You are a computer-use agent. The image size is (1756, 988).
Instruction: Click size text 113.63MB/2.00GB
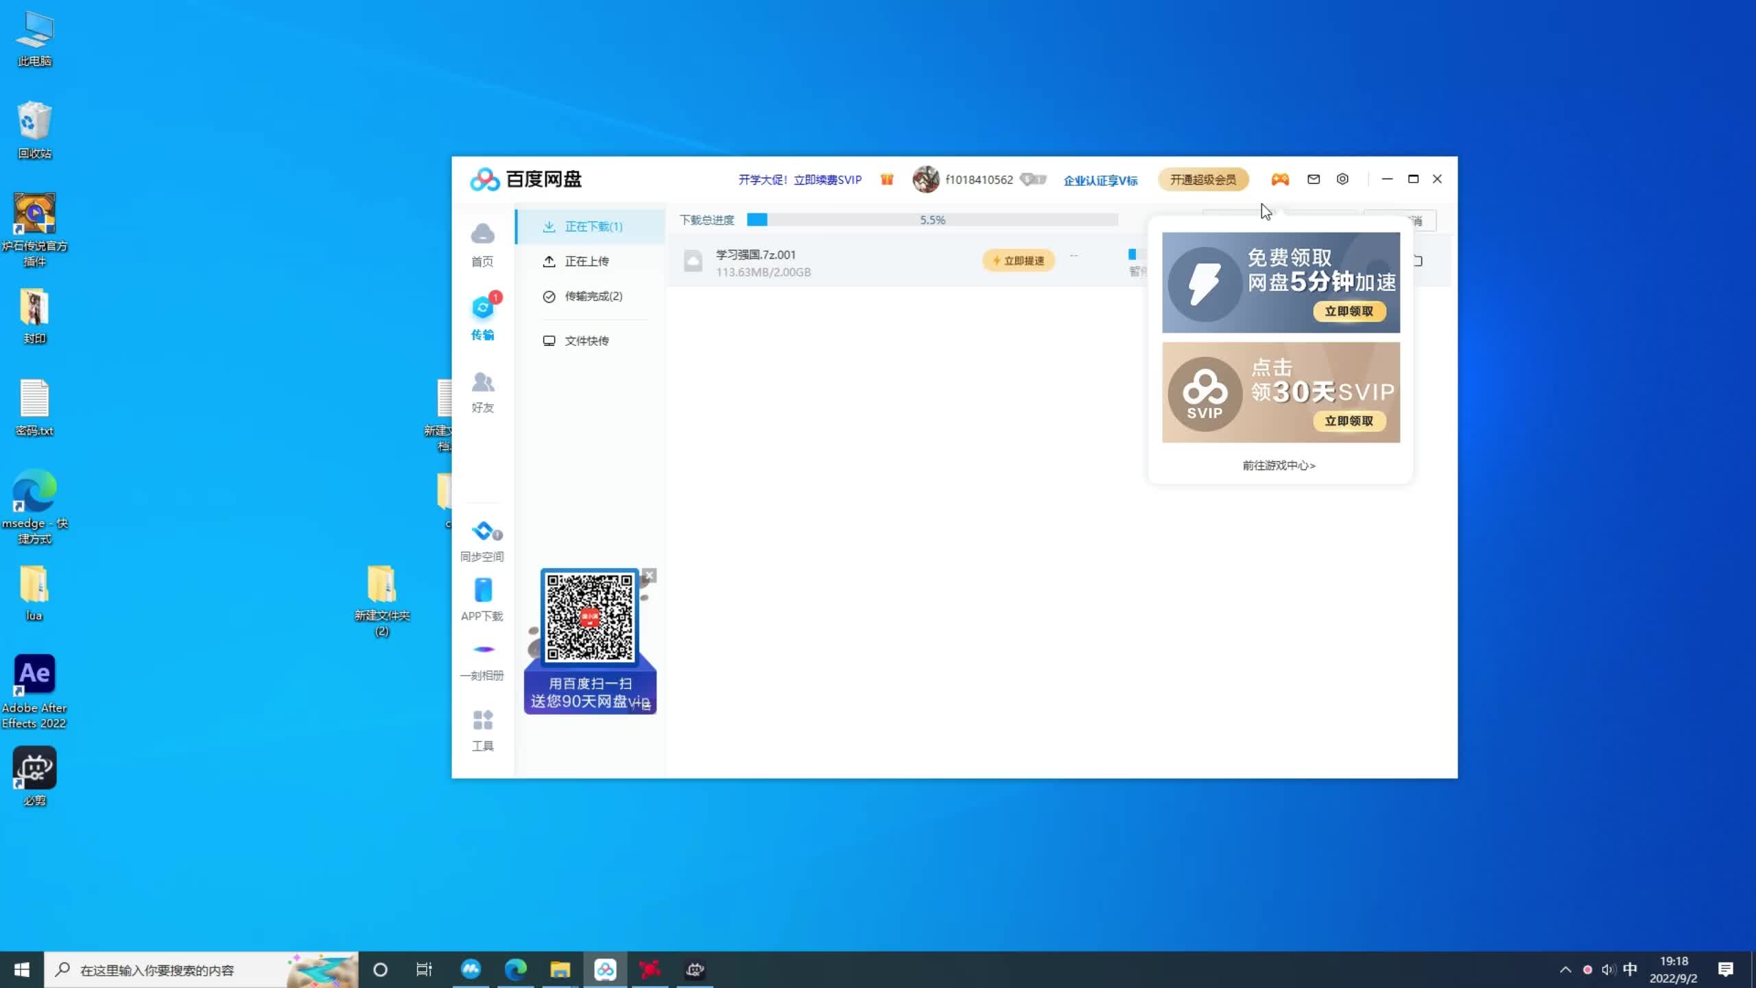point(763,272)
